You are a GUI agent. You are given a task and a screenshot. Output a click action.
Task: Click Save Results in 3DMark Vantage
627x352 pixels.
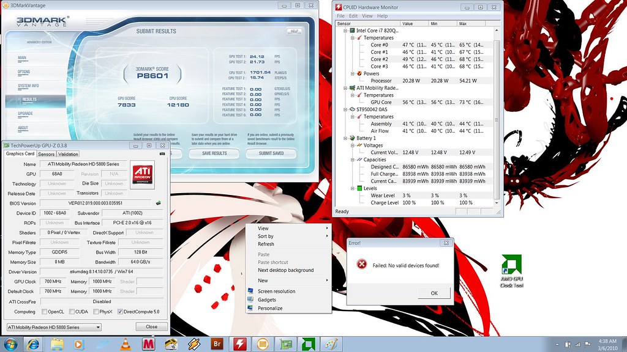[x=214, y=153]
